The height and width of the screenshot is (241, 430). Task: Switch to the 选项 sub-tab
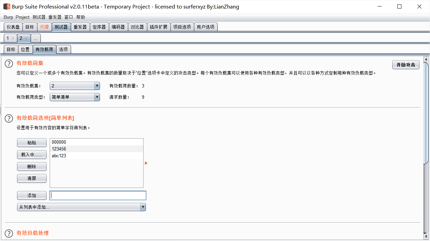[x=63, y=49]
